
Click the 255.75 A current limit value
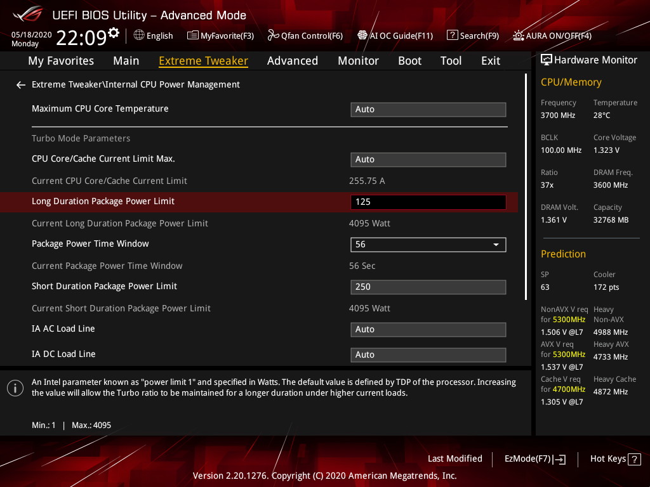pos(367,181)
